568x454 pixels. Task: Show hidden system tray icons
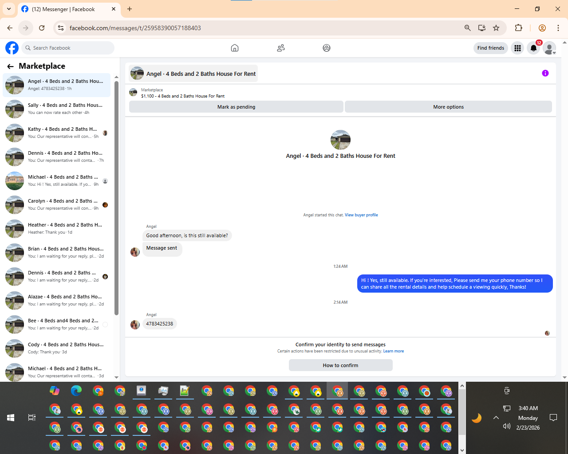[496, 418]
